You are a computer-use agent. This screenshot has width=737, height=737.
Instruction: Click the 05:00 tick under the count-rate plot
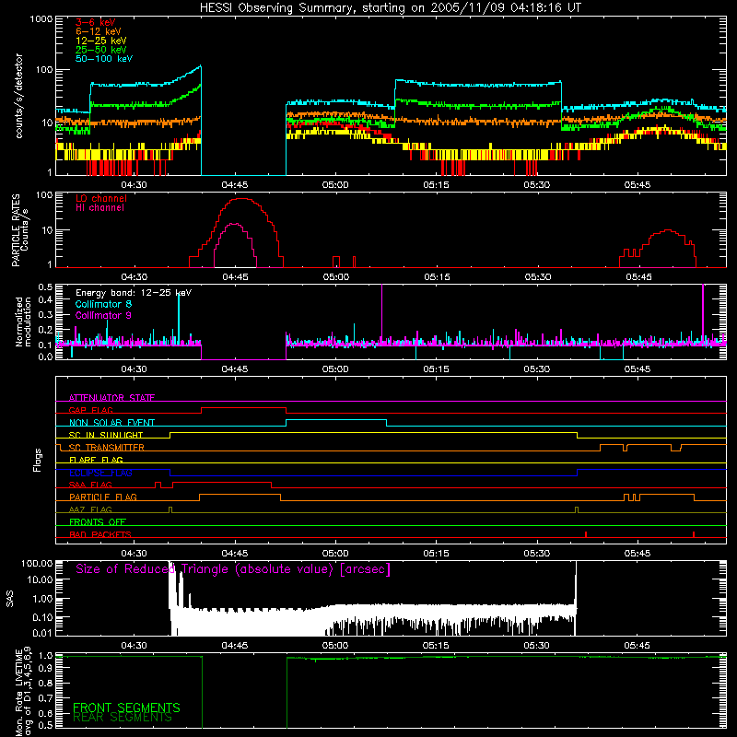(335, 185)
